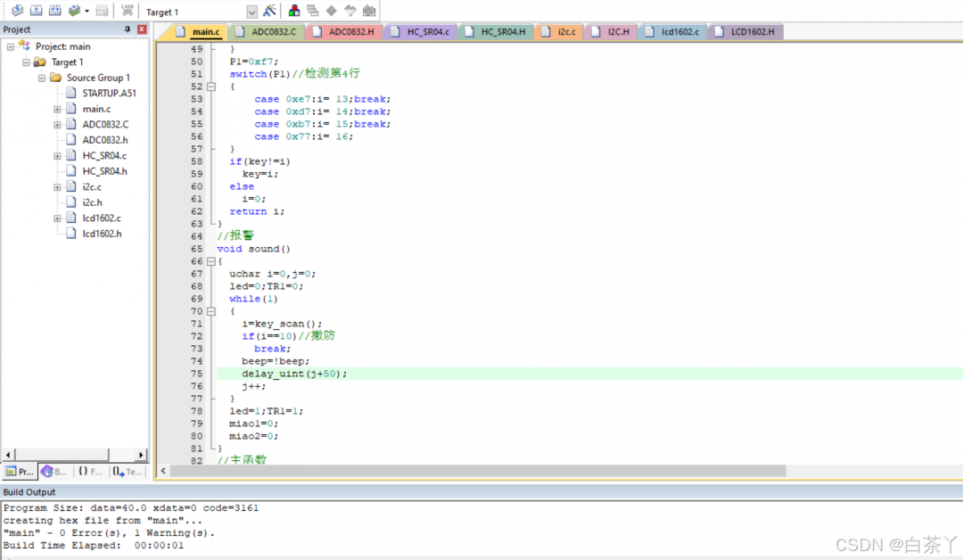
Task: Collapse the code fold at line 66
Action: [x=210, y=261]
